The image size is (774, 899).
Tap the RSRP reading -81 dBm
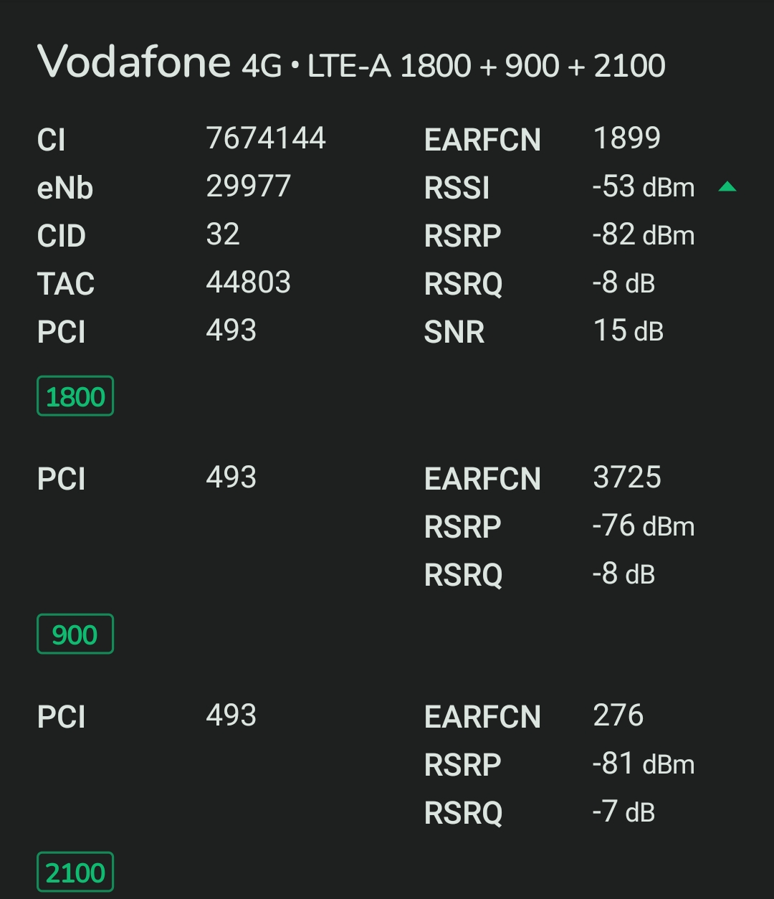tap(644, 764)
